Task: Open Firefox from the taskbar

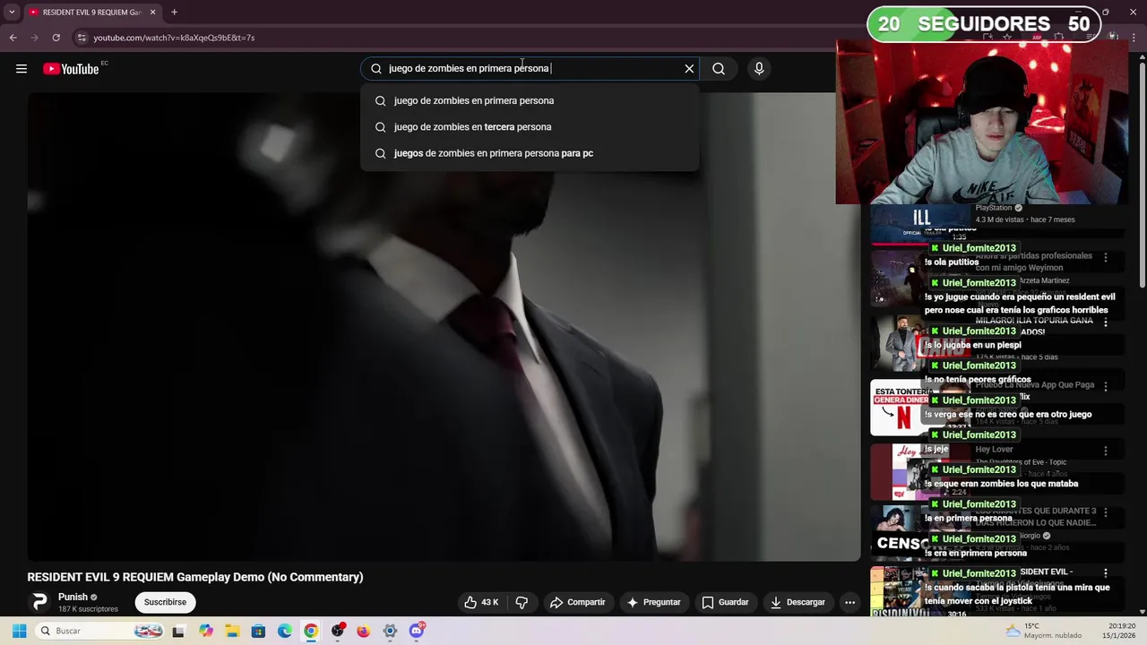Action: point(363,631)
